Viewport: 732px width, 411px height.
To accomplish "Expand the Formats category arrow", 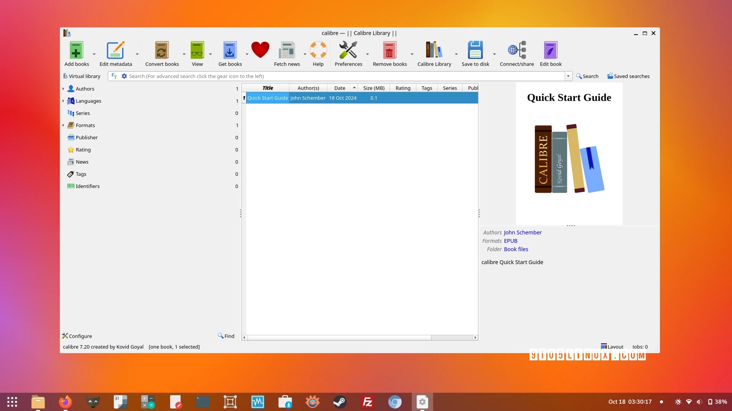I will [63, 125].
